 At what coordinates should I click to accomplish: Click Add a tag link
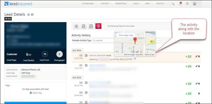(36, 93)
